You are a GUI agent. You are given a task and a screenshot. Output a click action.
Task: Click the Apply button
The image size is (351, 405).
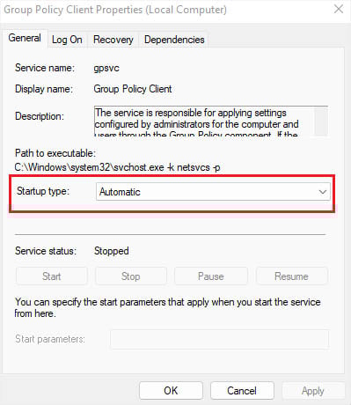point(313,391)
